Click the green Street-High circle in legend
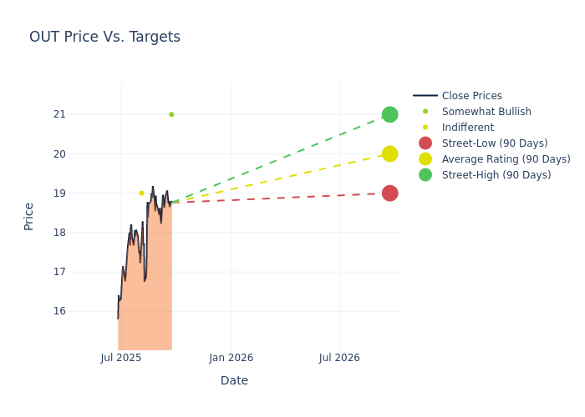 coord(425,175)
